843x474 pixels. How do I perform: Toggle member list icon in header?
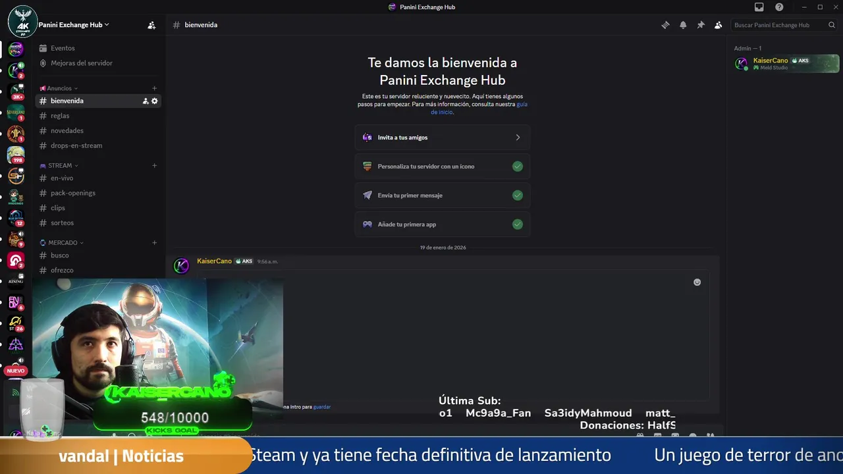coord(718,25)
